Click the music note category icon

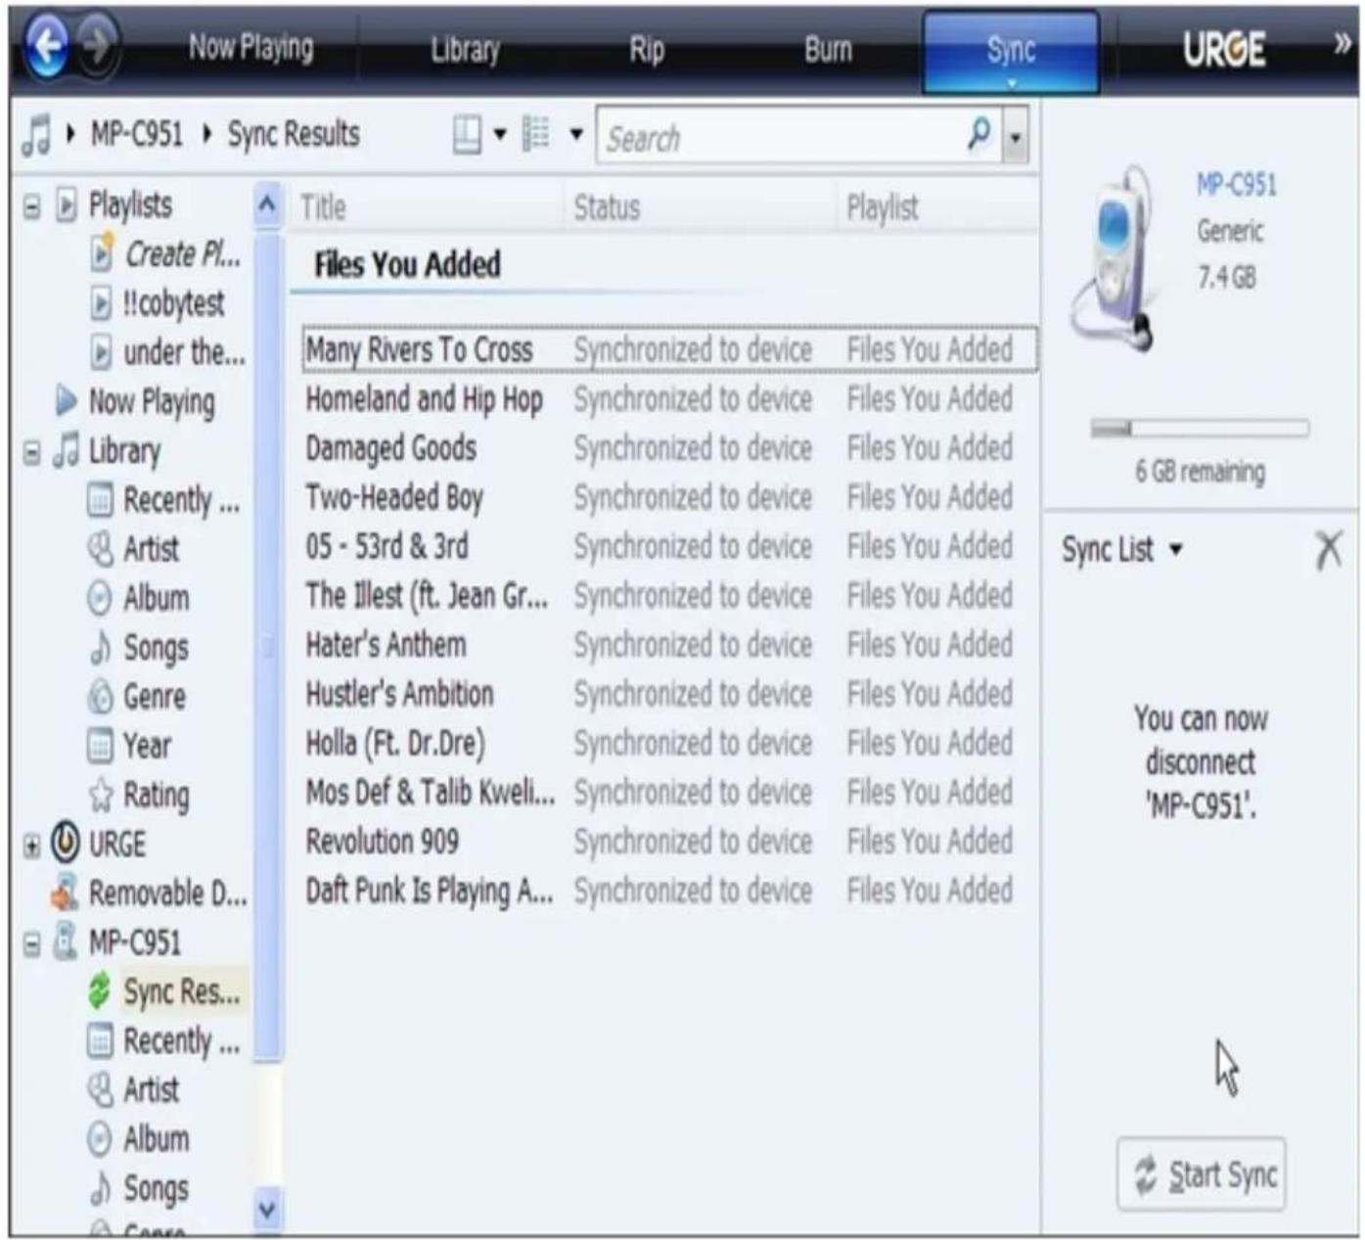coord(36,136)
